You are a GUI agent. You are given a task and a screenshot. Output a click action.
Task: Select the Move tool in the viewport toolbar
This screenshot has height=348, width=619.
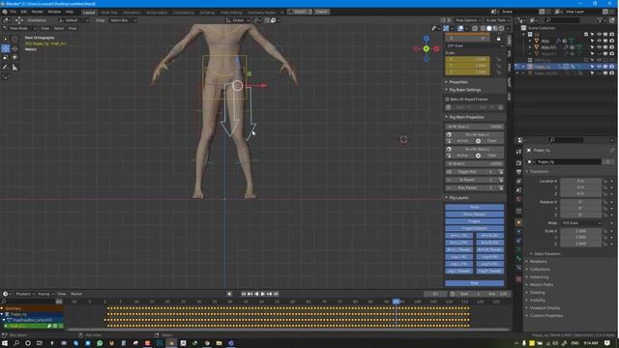pos(6,48)
